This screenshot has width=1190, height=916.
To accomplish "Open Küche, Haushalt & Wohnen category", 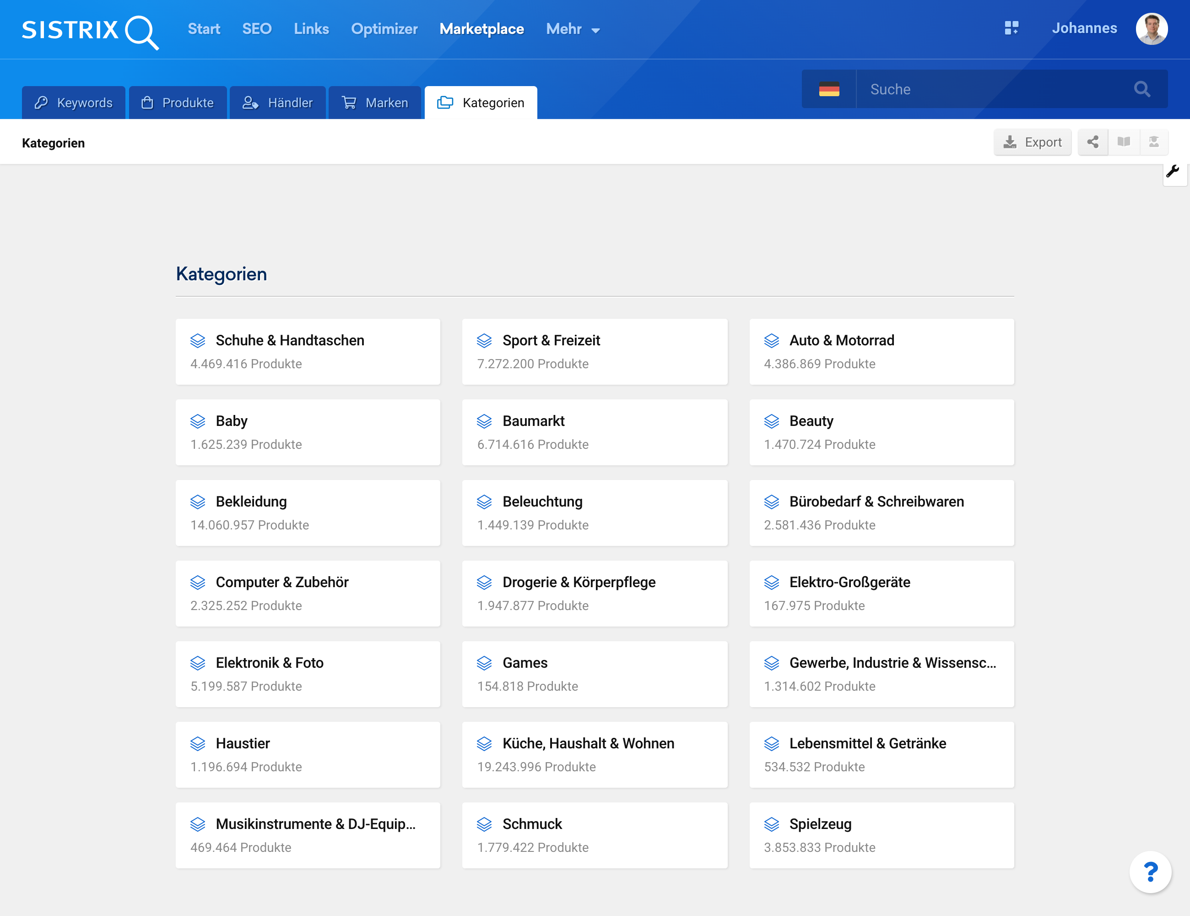I will click(595, 755).
